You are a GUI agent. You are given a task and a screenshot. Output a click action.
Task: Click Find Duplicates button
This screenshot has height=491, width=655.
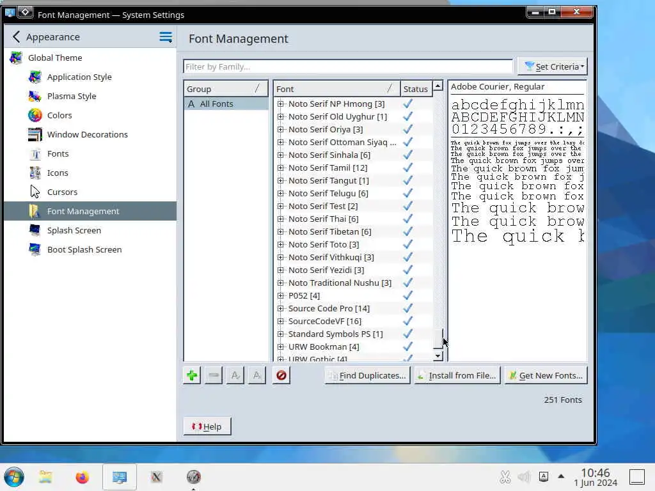[x=368, y=375]
